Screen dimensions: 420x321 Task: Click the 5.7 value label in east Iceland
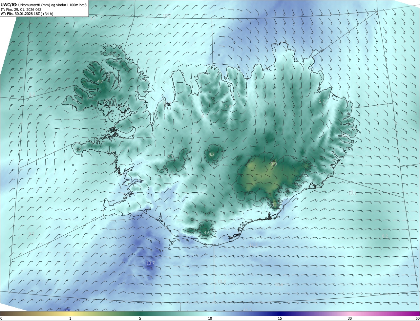[x=322, y=101]
